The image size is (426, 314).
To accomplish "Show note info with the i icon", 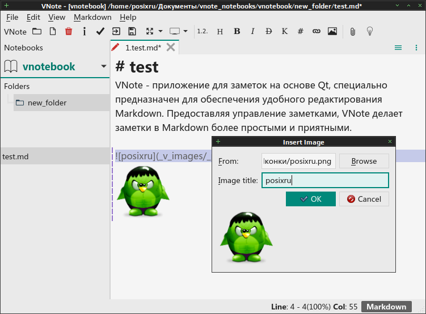I will [x=85, y=32].
